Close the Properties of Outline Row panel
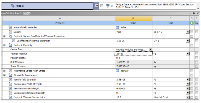This screenshot has width=201, height=103. 198,13
